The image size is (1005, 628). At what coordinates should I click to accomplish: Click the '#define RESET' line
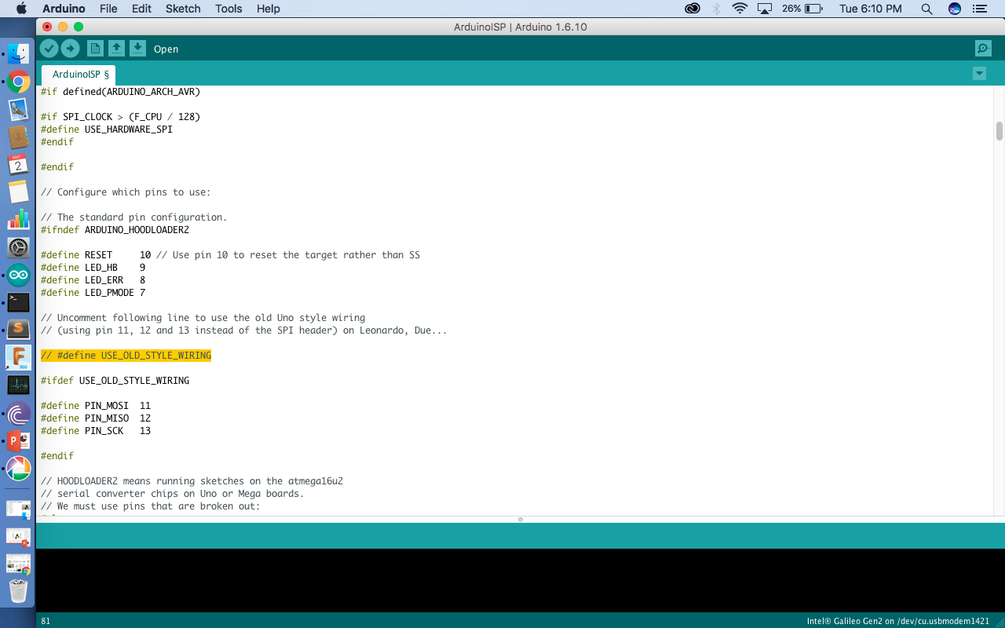coord(230,255)
